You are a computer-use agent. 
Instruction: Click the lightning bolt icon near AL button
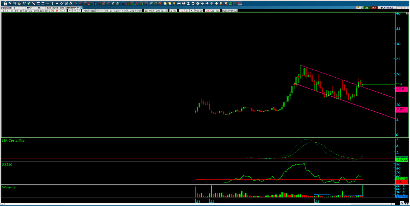point(358,7)
